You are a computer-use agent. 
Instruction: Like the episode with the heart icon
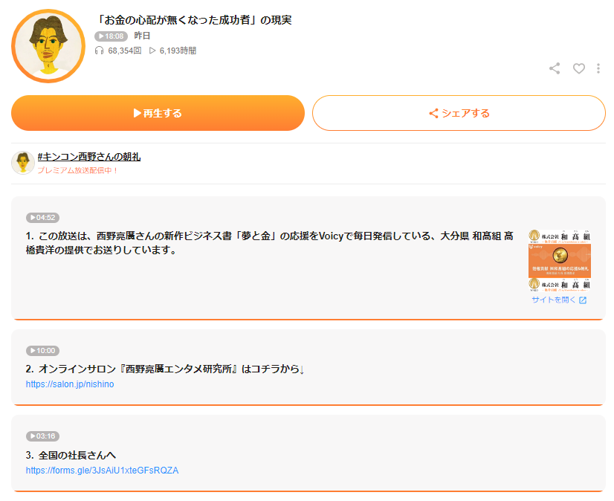(x=579, y=68)
